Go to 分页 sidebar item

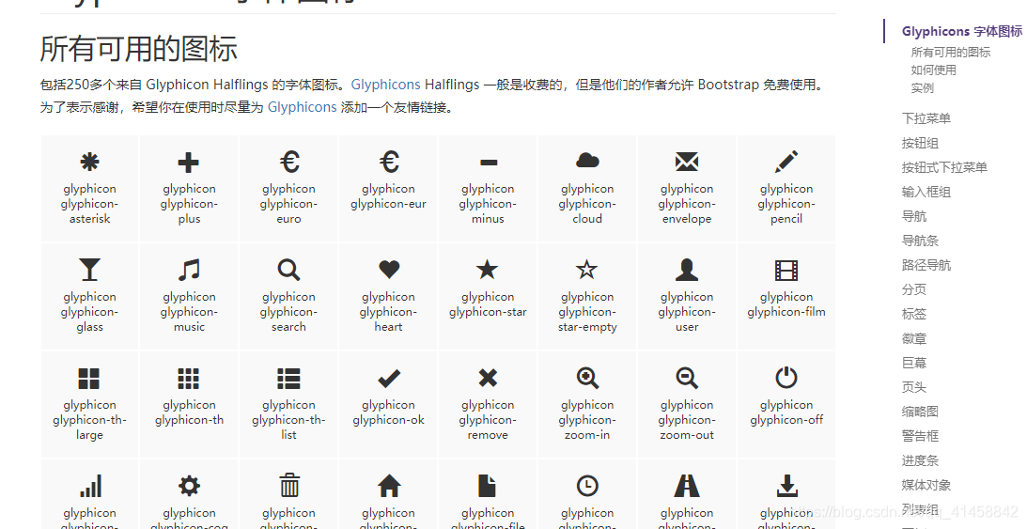(x=914, y=289)
